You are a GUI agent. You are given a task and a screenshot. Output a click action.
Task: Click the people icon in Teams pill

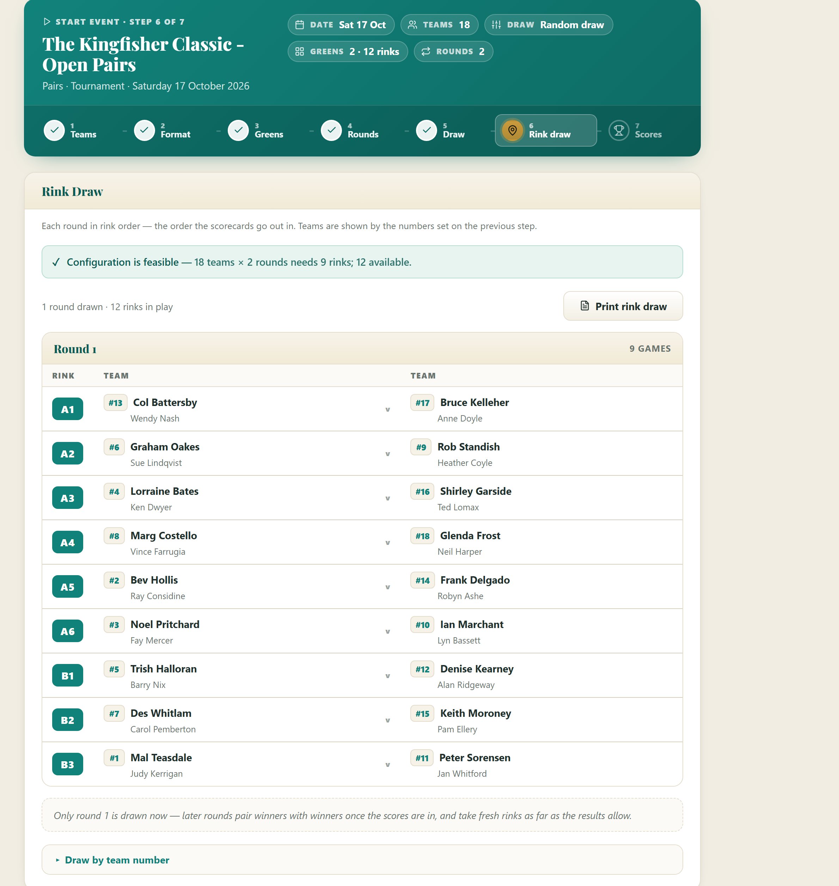(412, 25)
